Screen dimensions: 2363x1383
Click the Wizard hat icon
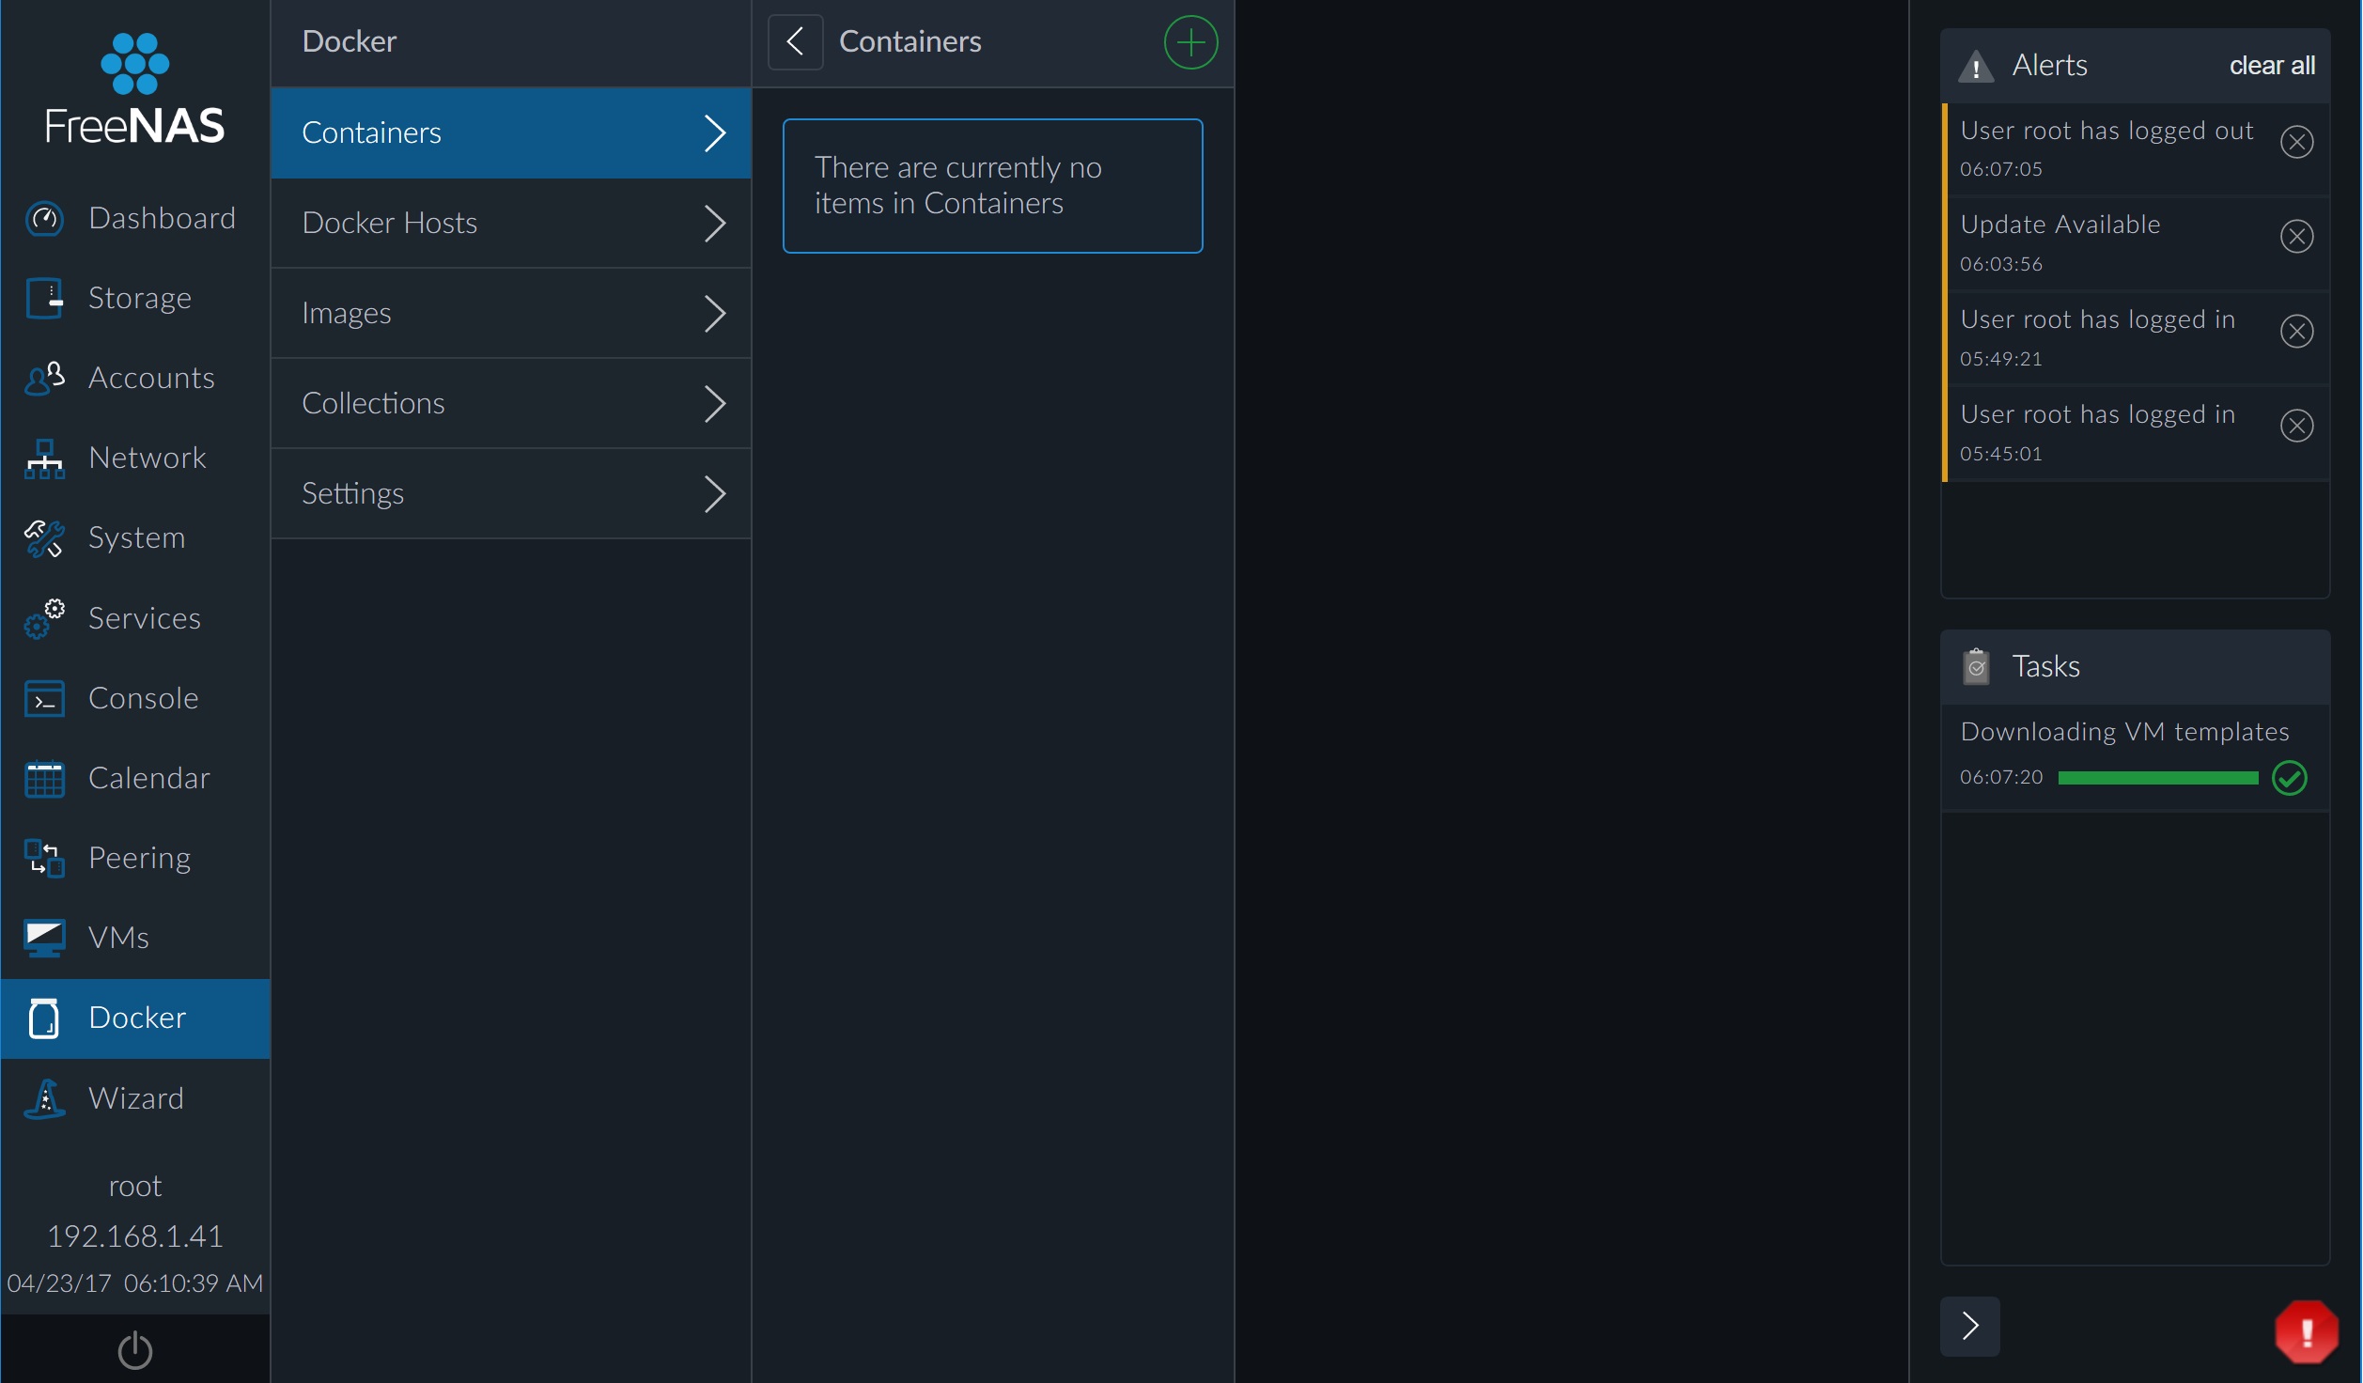point(44,1098)
